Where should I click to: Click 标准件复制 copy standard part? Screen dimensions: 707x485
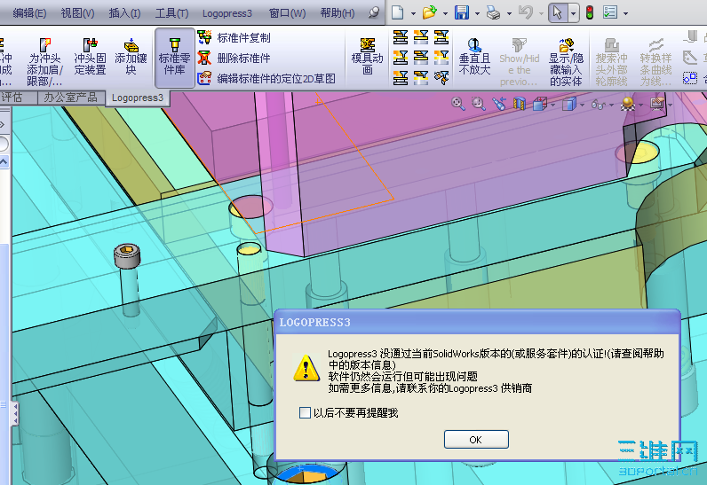coord(234,38)
